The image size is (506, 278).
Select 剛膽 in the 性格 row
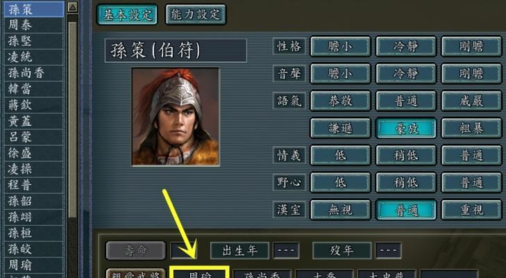coord(471,47)
